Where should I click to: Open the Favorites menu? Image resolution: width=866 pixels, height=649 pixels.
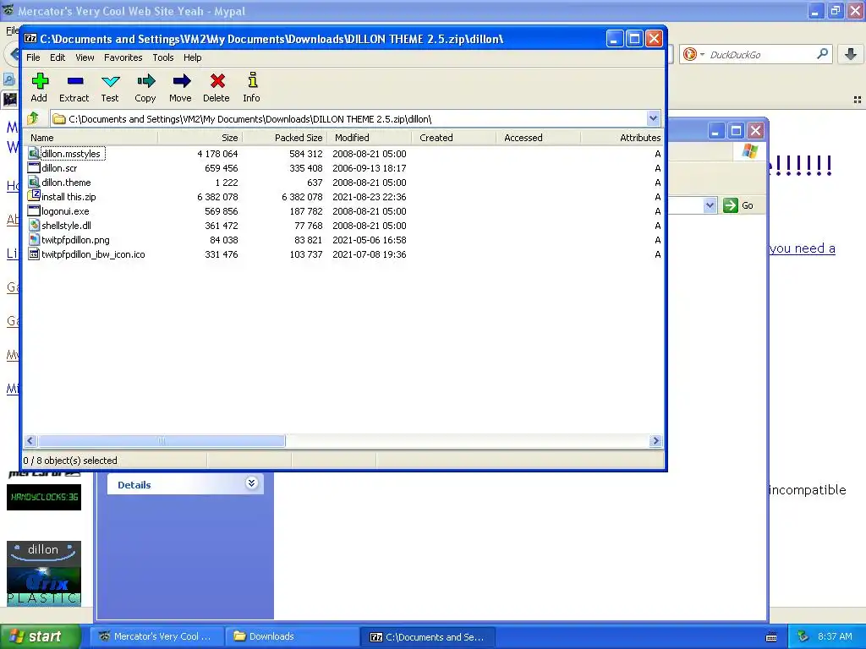point(123,57)
